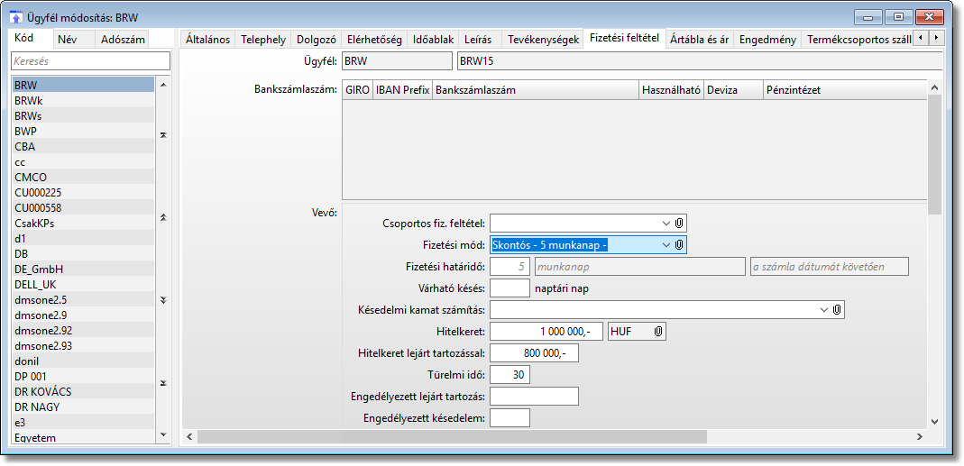Image resolution: width=964 pixels, height=466 pixels.
Task: Select BWP in the customer list
Action: (x=84, y=131)
